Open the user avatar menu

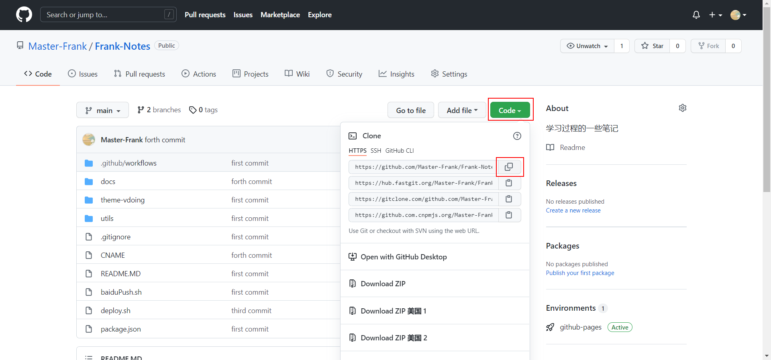pyautogui.click(x=738, y=15)
